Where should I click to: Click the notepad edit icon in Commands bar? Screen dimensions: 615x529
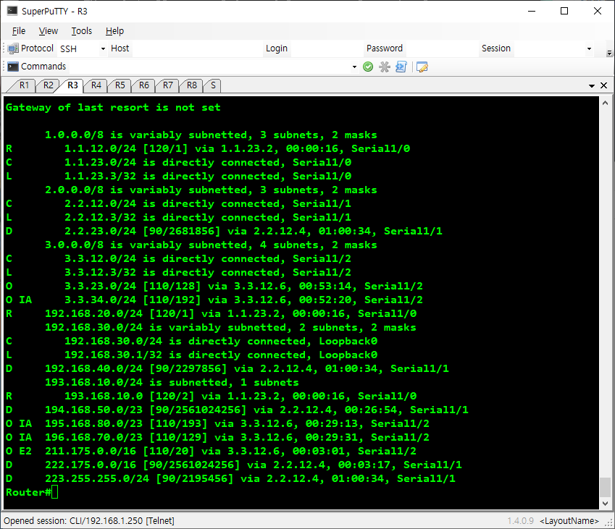coord(422,67)
